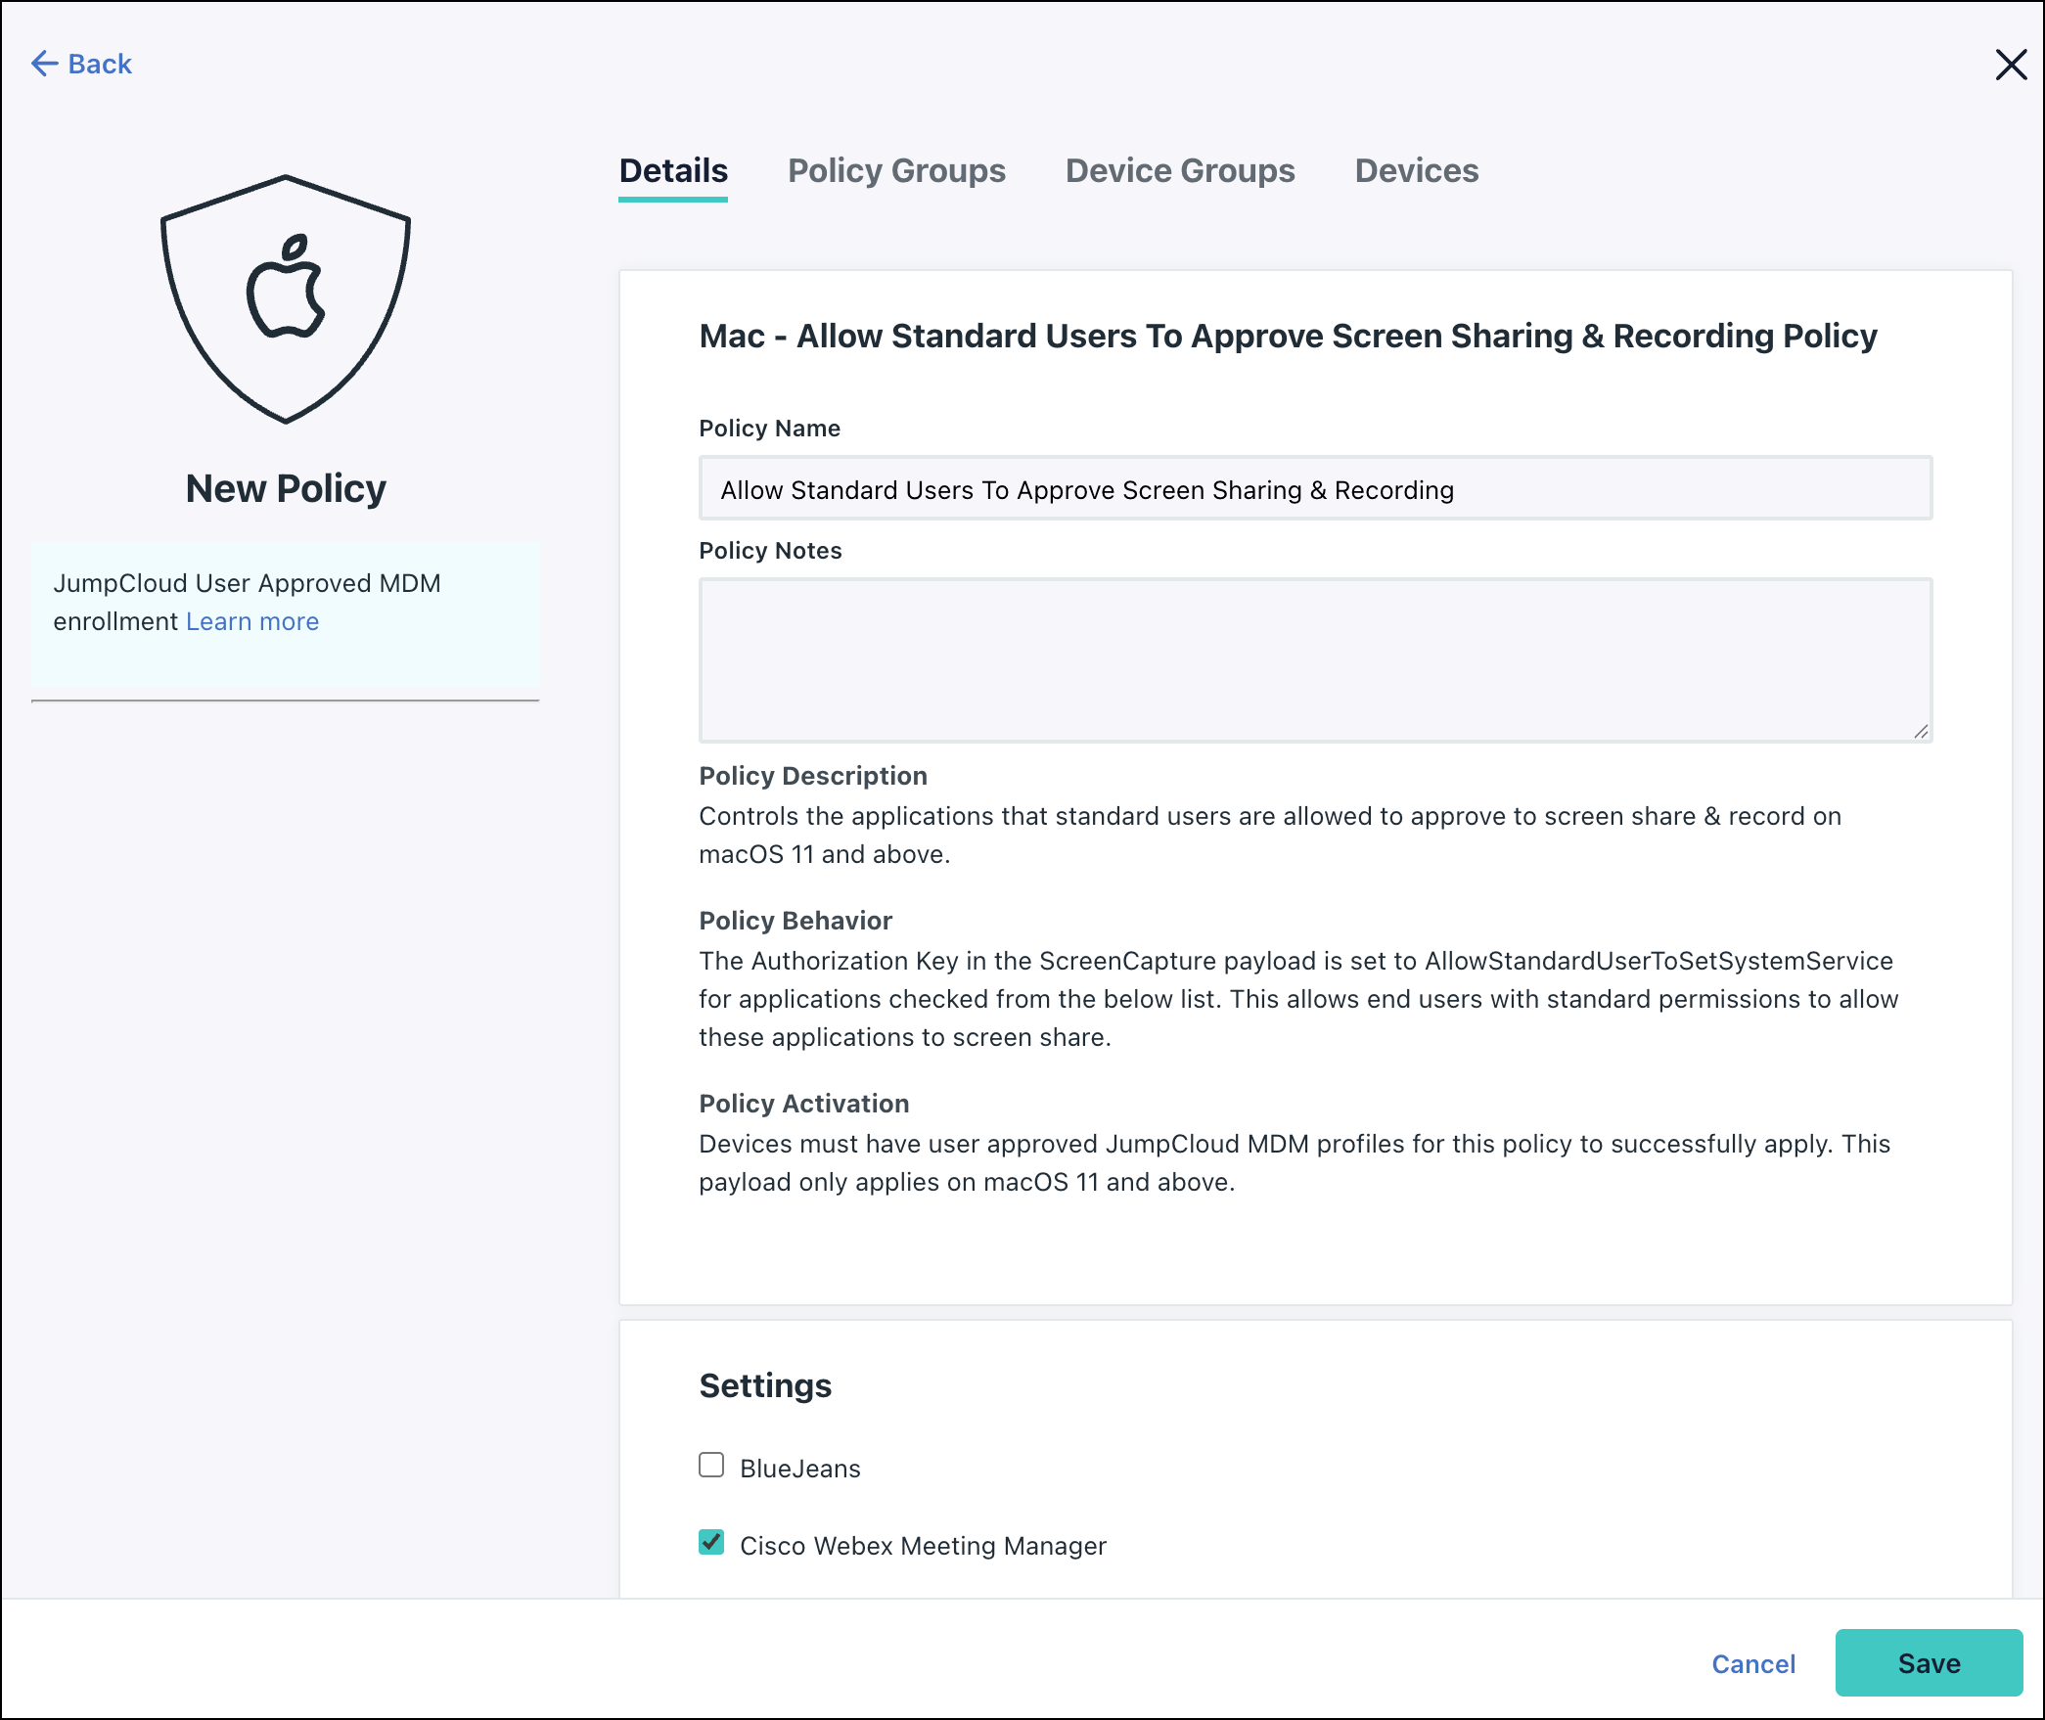The image size is (2045, 1720).
Task: Click the New Policy heading
Action: pos(286,488)
